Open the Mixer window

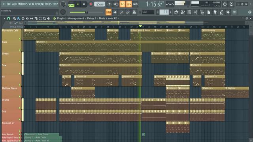pyautogui.click(x=196, y=12)
